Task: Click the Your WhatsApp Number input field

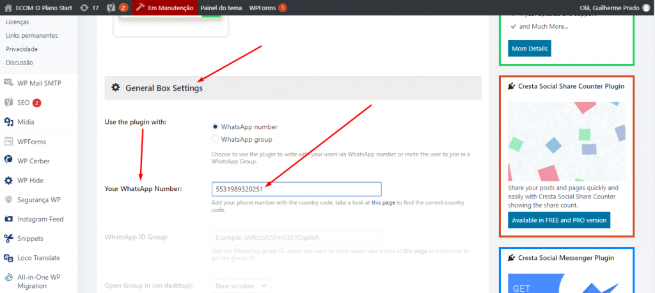Action: click(297, 189)
